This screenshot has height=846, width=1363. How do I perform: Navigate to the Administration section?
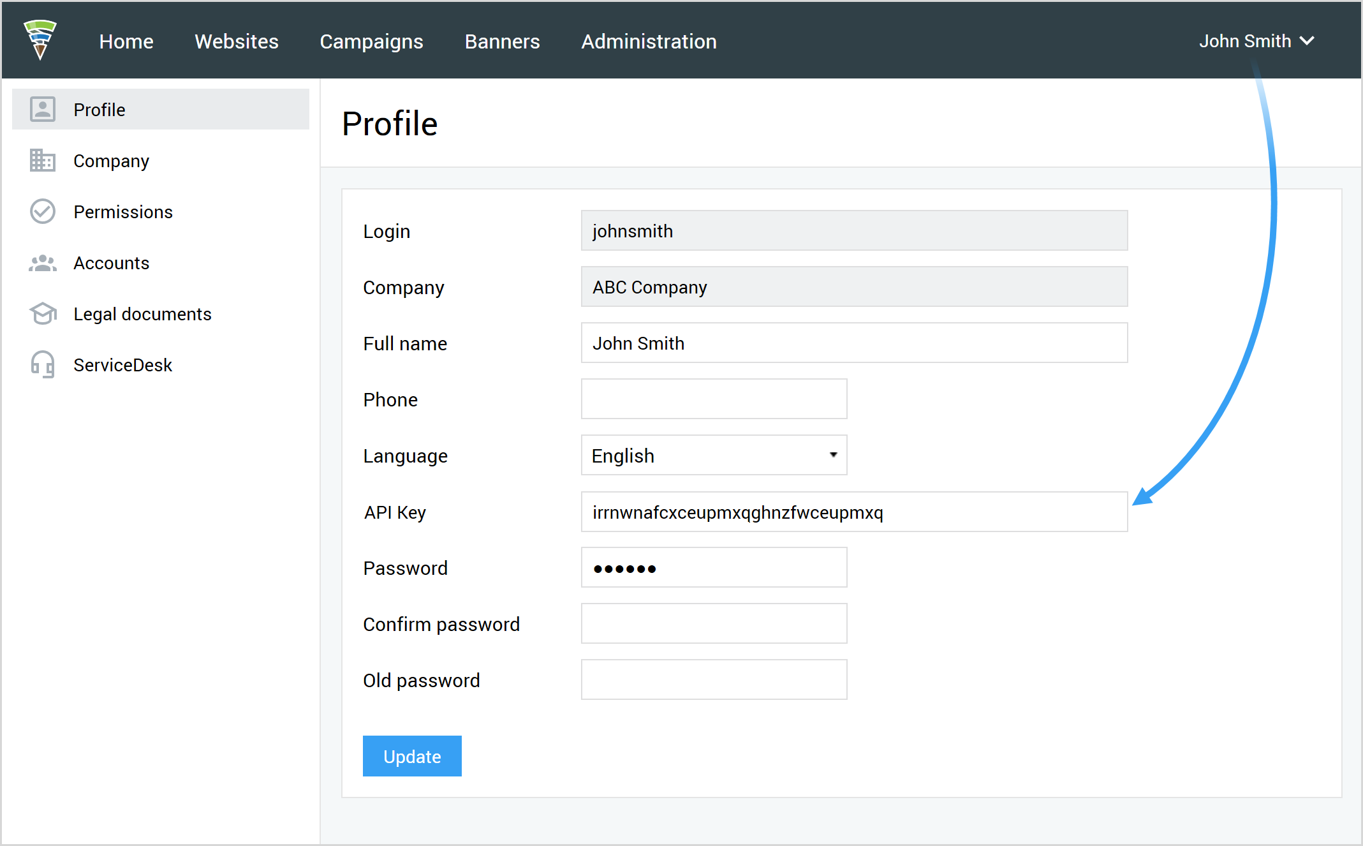pyautogui.click(x=649, y=41)
